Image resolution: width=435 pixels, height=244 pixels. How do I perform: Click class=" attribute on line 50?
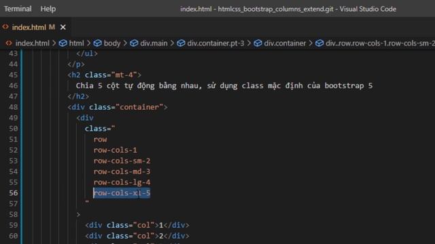[x=100, y=129]
